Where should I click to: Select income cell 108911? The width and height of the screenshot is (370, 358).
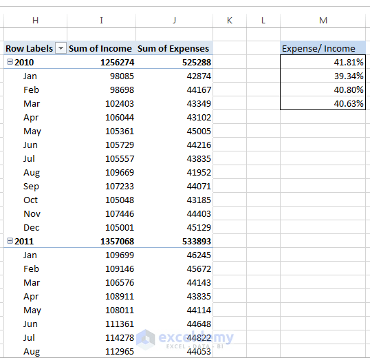tap(102, 296)
